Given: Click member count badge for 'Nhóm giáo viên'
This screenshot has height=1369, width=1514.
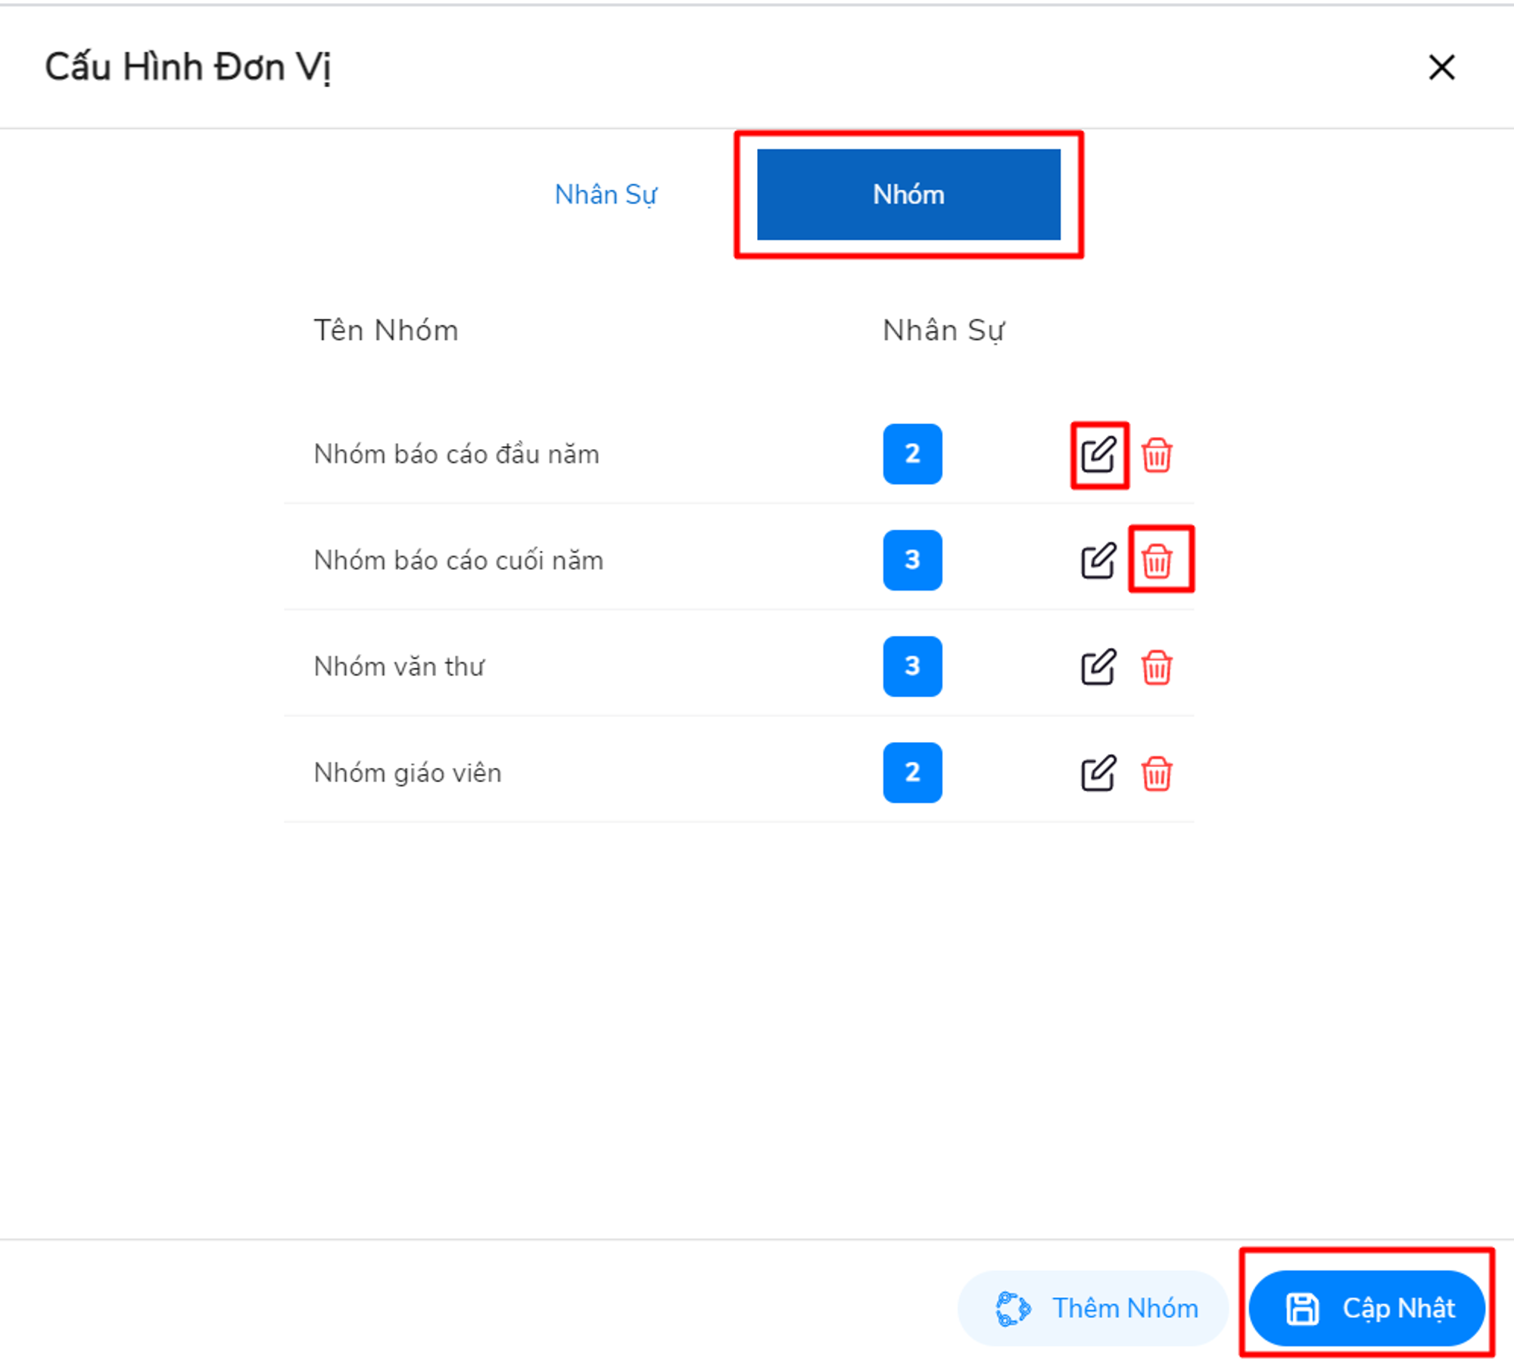Looking at the screenshot, I should (x=912, y=772).
